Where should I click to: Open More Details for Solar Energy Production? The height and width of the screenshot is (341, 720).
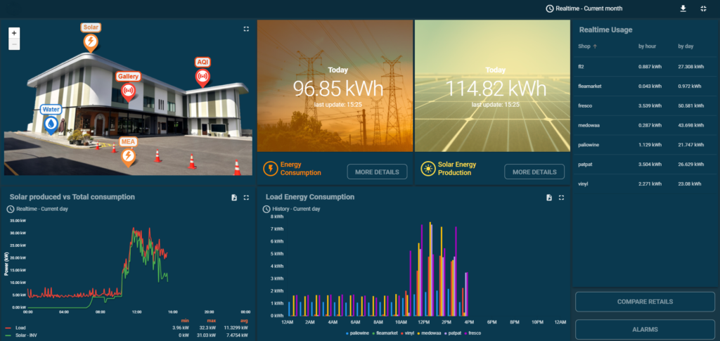pos(534,172)
